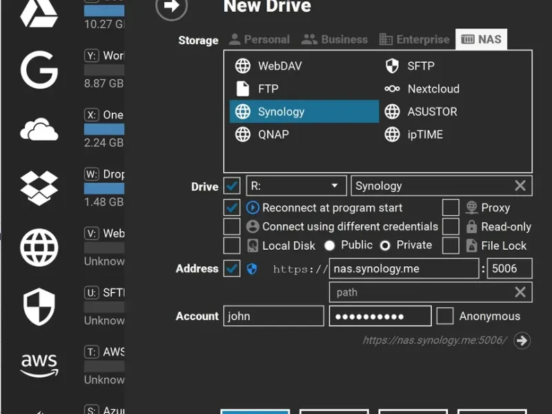Viewport: 552px width, 414px height.
Task: Switch to the Personal storage tab
Action: pyautogui.click(x=259, y=39)
